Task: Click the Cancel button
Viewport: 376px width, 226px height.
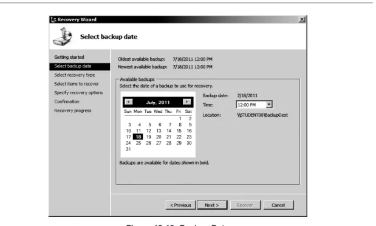Action: tap(278, 205)
